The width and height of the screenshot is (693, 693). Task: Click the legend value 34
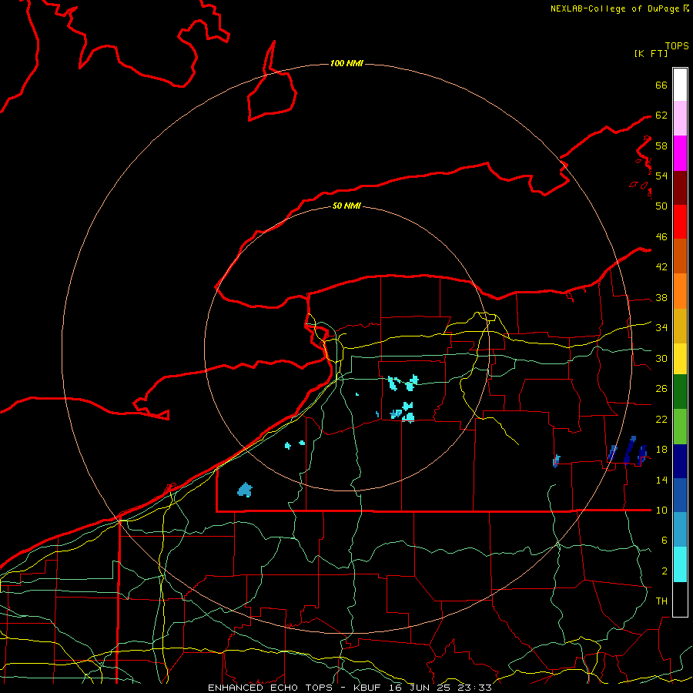pyautogui.click(x=661, y=327)
